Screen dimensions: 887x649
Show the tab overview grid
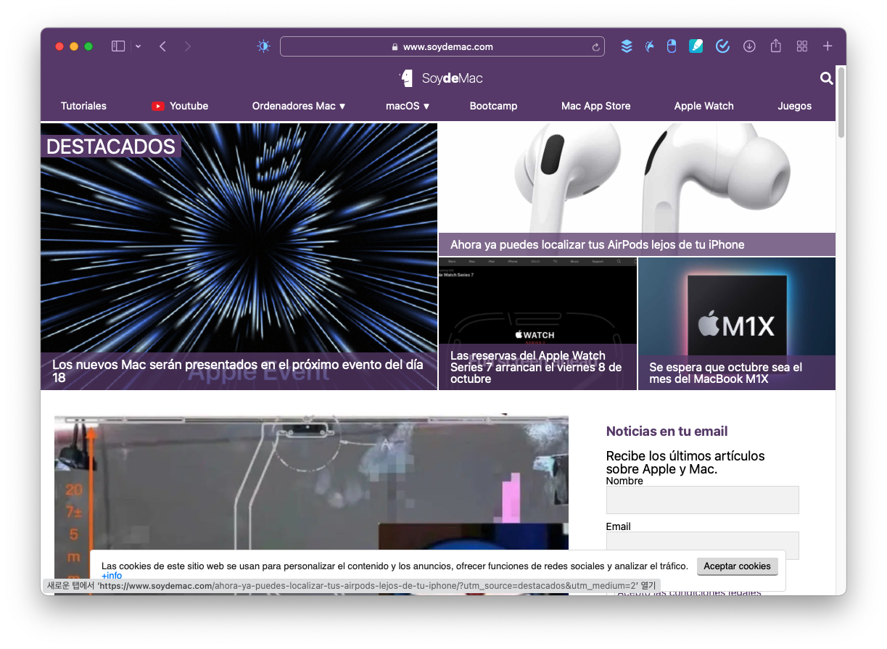pyautogui.click(x=802, y=46)
